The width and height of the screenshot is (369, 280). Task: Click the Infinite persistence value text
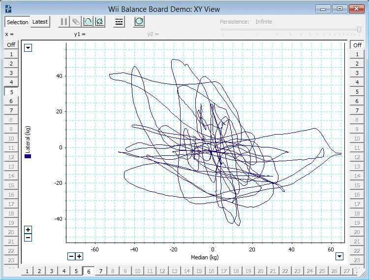click(264, 22)
